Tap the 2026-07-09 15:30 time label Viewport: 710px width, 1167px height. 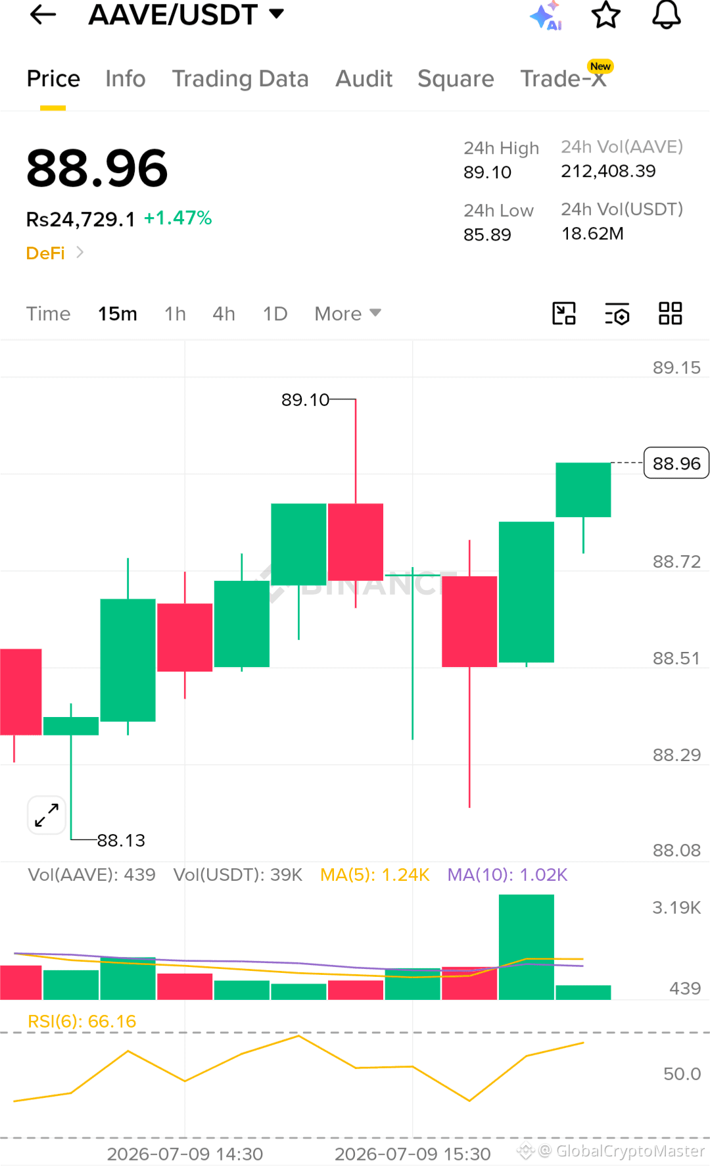coord(413,1154)
